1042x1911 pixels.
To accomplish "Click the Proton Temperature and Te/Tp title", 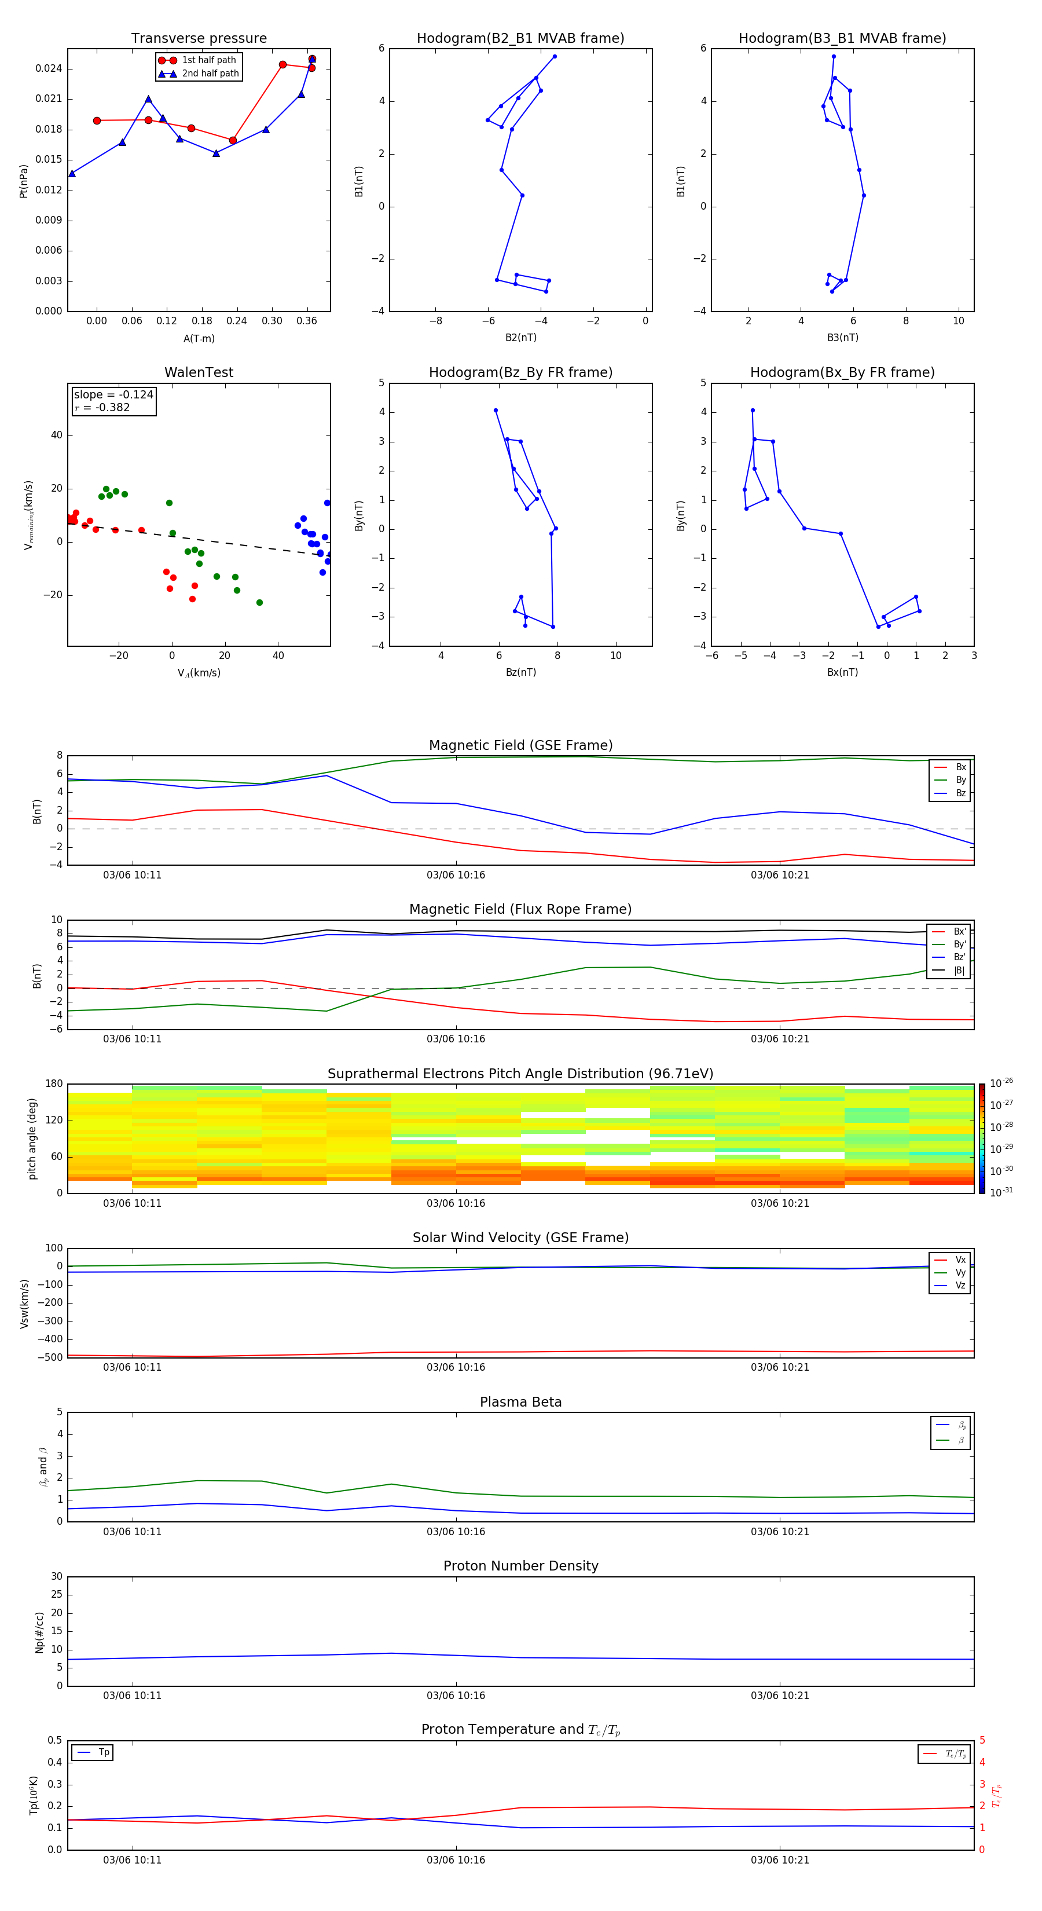I will [x=520, y=1730].
